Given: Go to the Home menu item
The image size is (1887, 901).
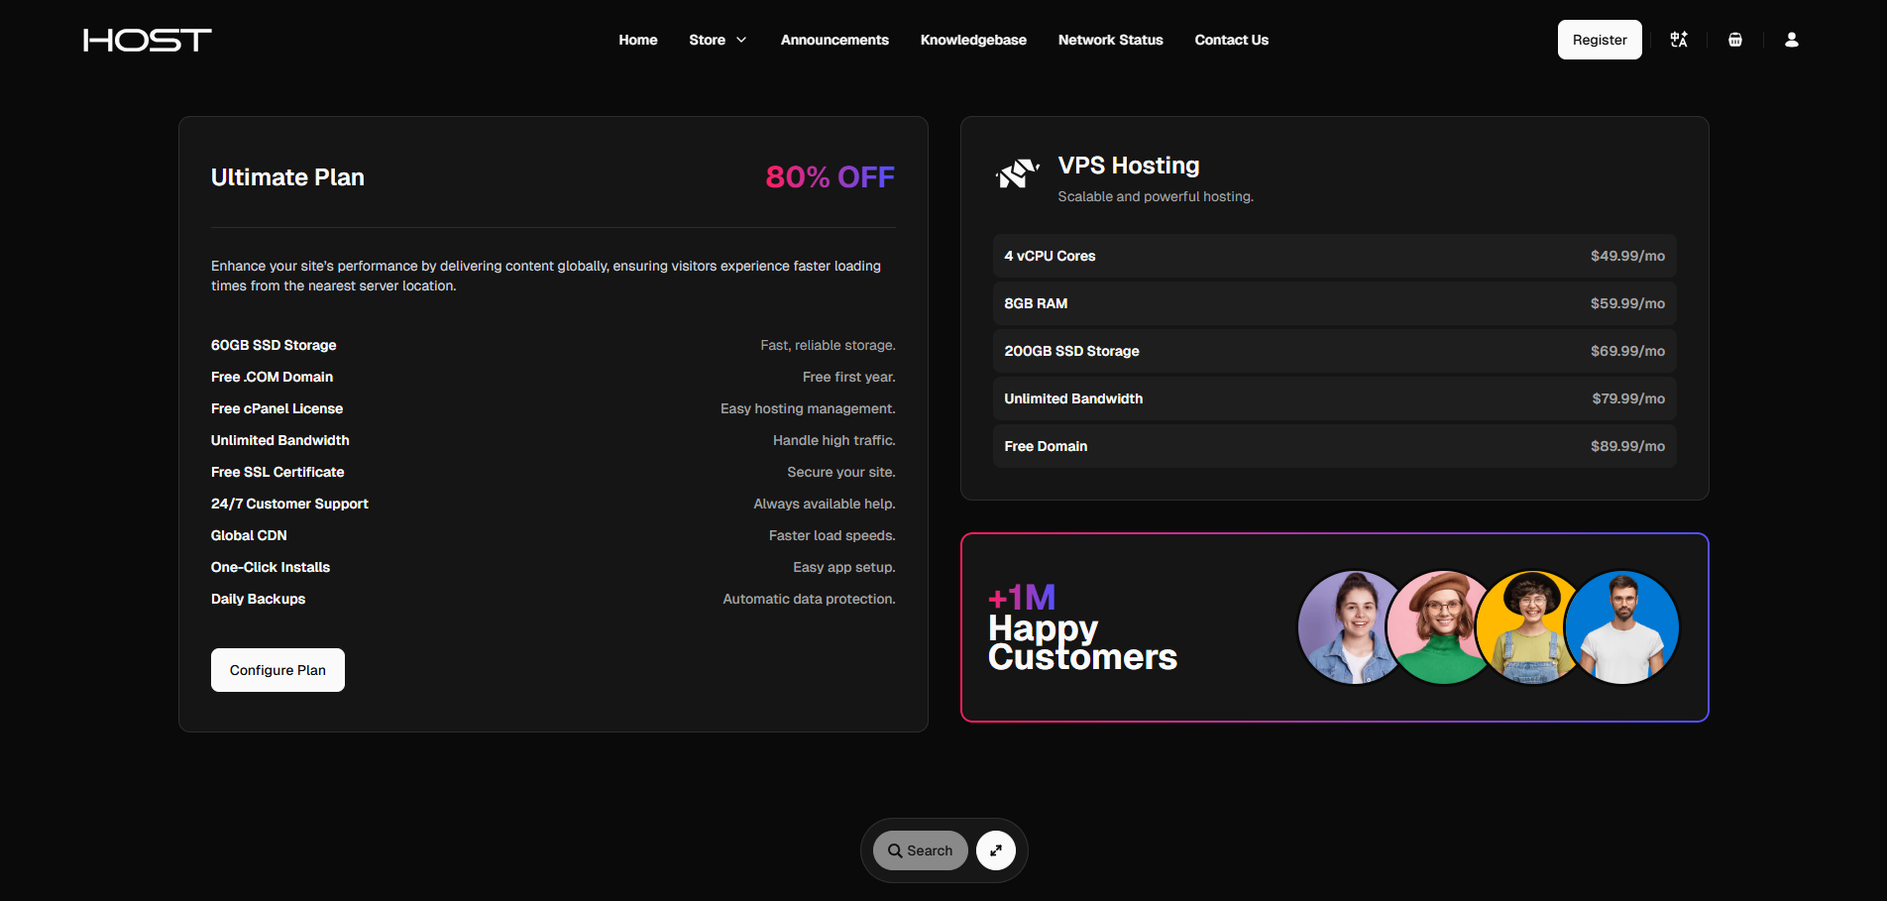Looking at the screenshot, I should click(x=637, y=40).
